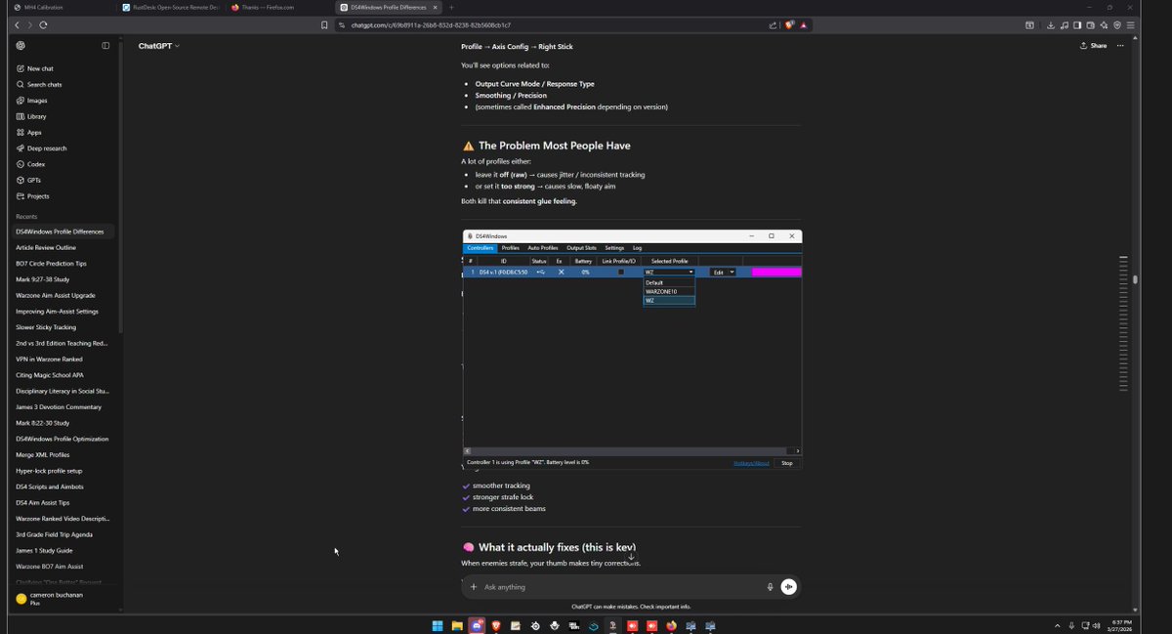Viewport: 1172px width, 634px height.
Task: Click the magenta lightbar color swatch
Action: tap(776, 272)
